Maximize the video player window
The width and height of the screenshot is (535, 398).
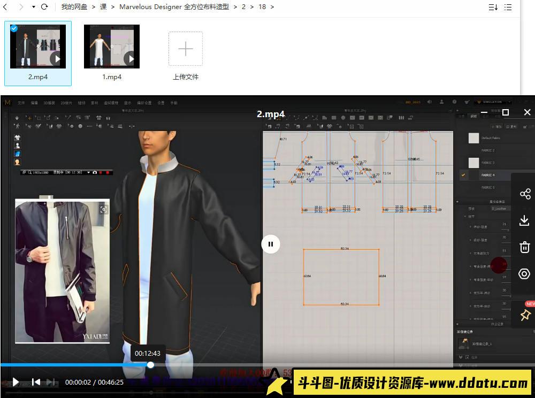coord(506,112)
